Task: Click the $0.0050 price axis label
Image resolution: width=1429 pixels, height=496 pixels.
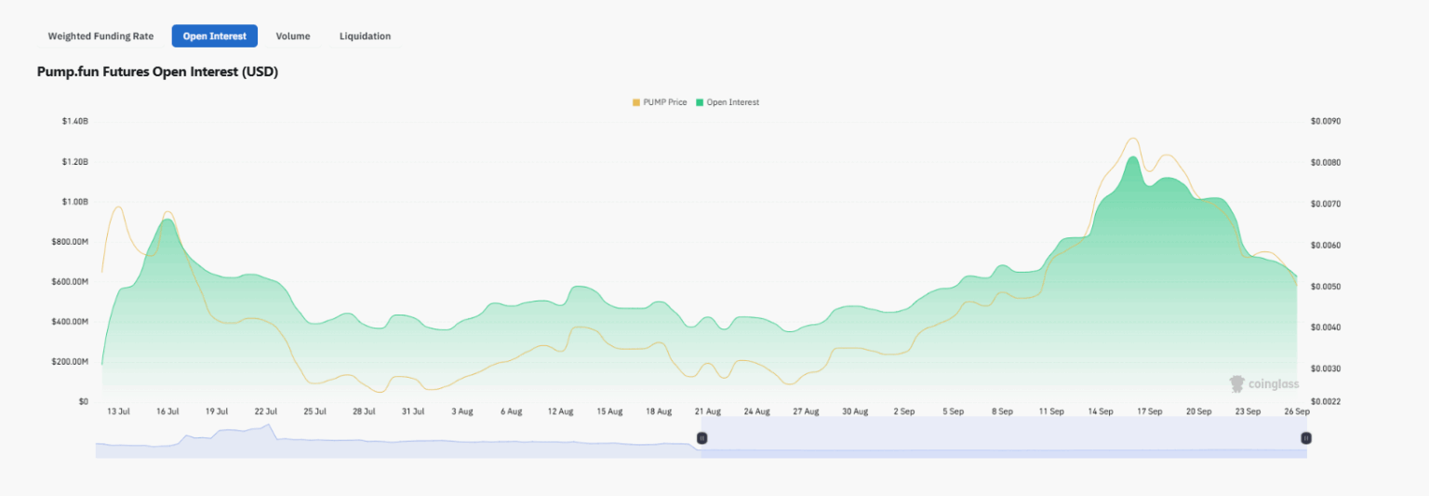Action: (x=1325, y=287)
